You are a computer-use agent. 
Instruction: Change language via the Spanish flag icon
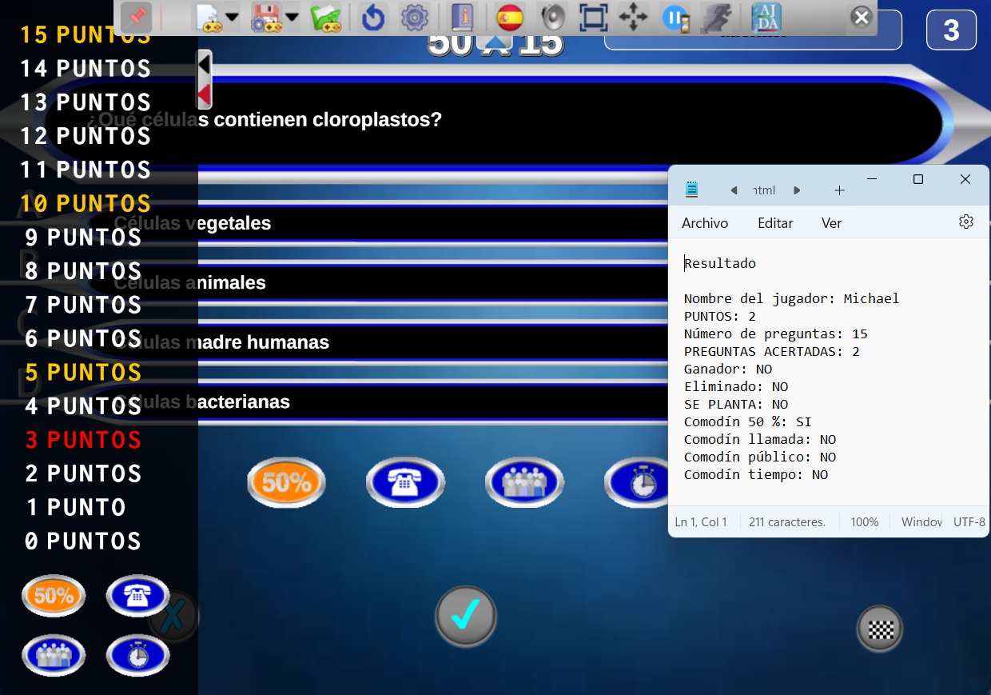pyautogui.click(x=510, y=17)
